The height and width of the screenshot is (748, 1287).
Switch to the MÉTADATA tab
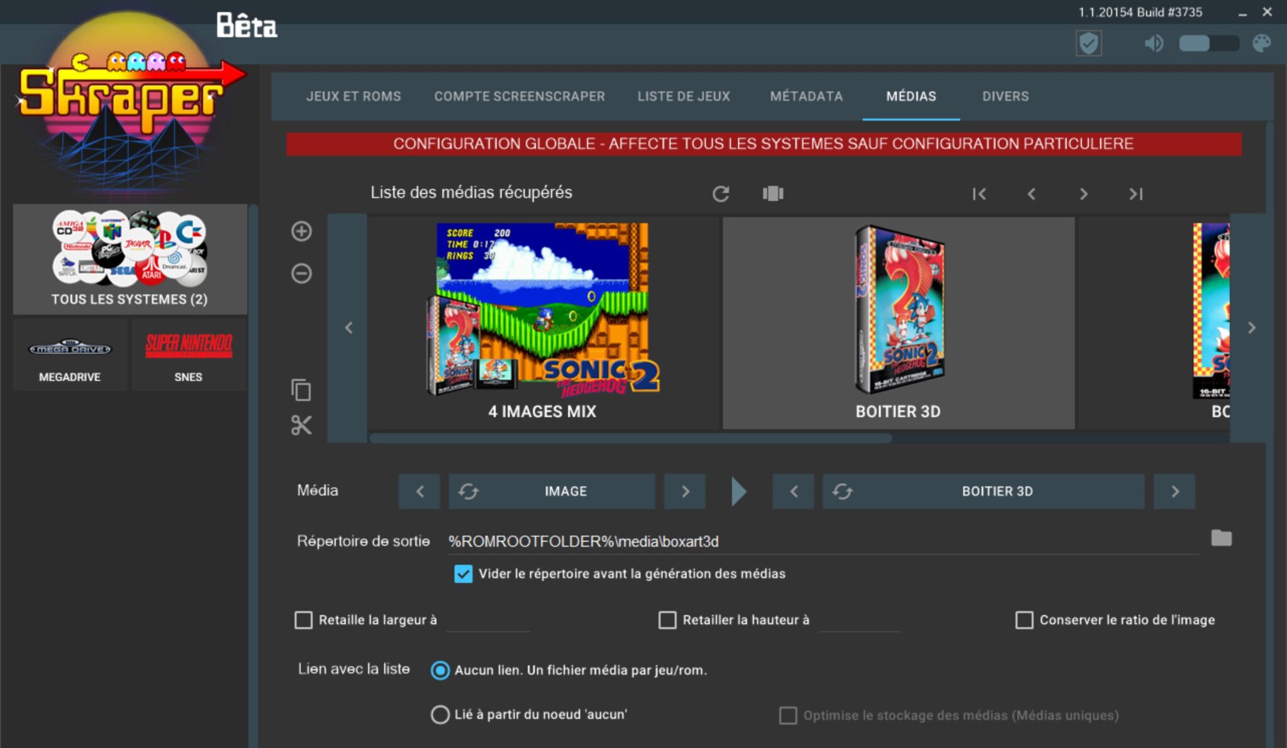tap(806, 96)
